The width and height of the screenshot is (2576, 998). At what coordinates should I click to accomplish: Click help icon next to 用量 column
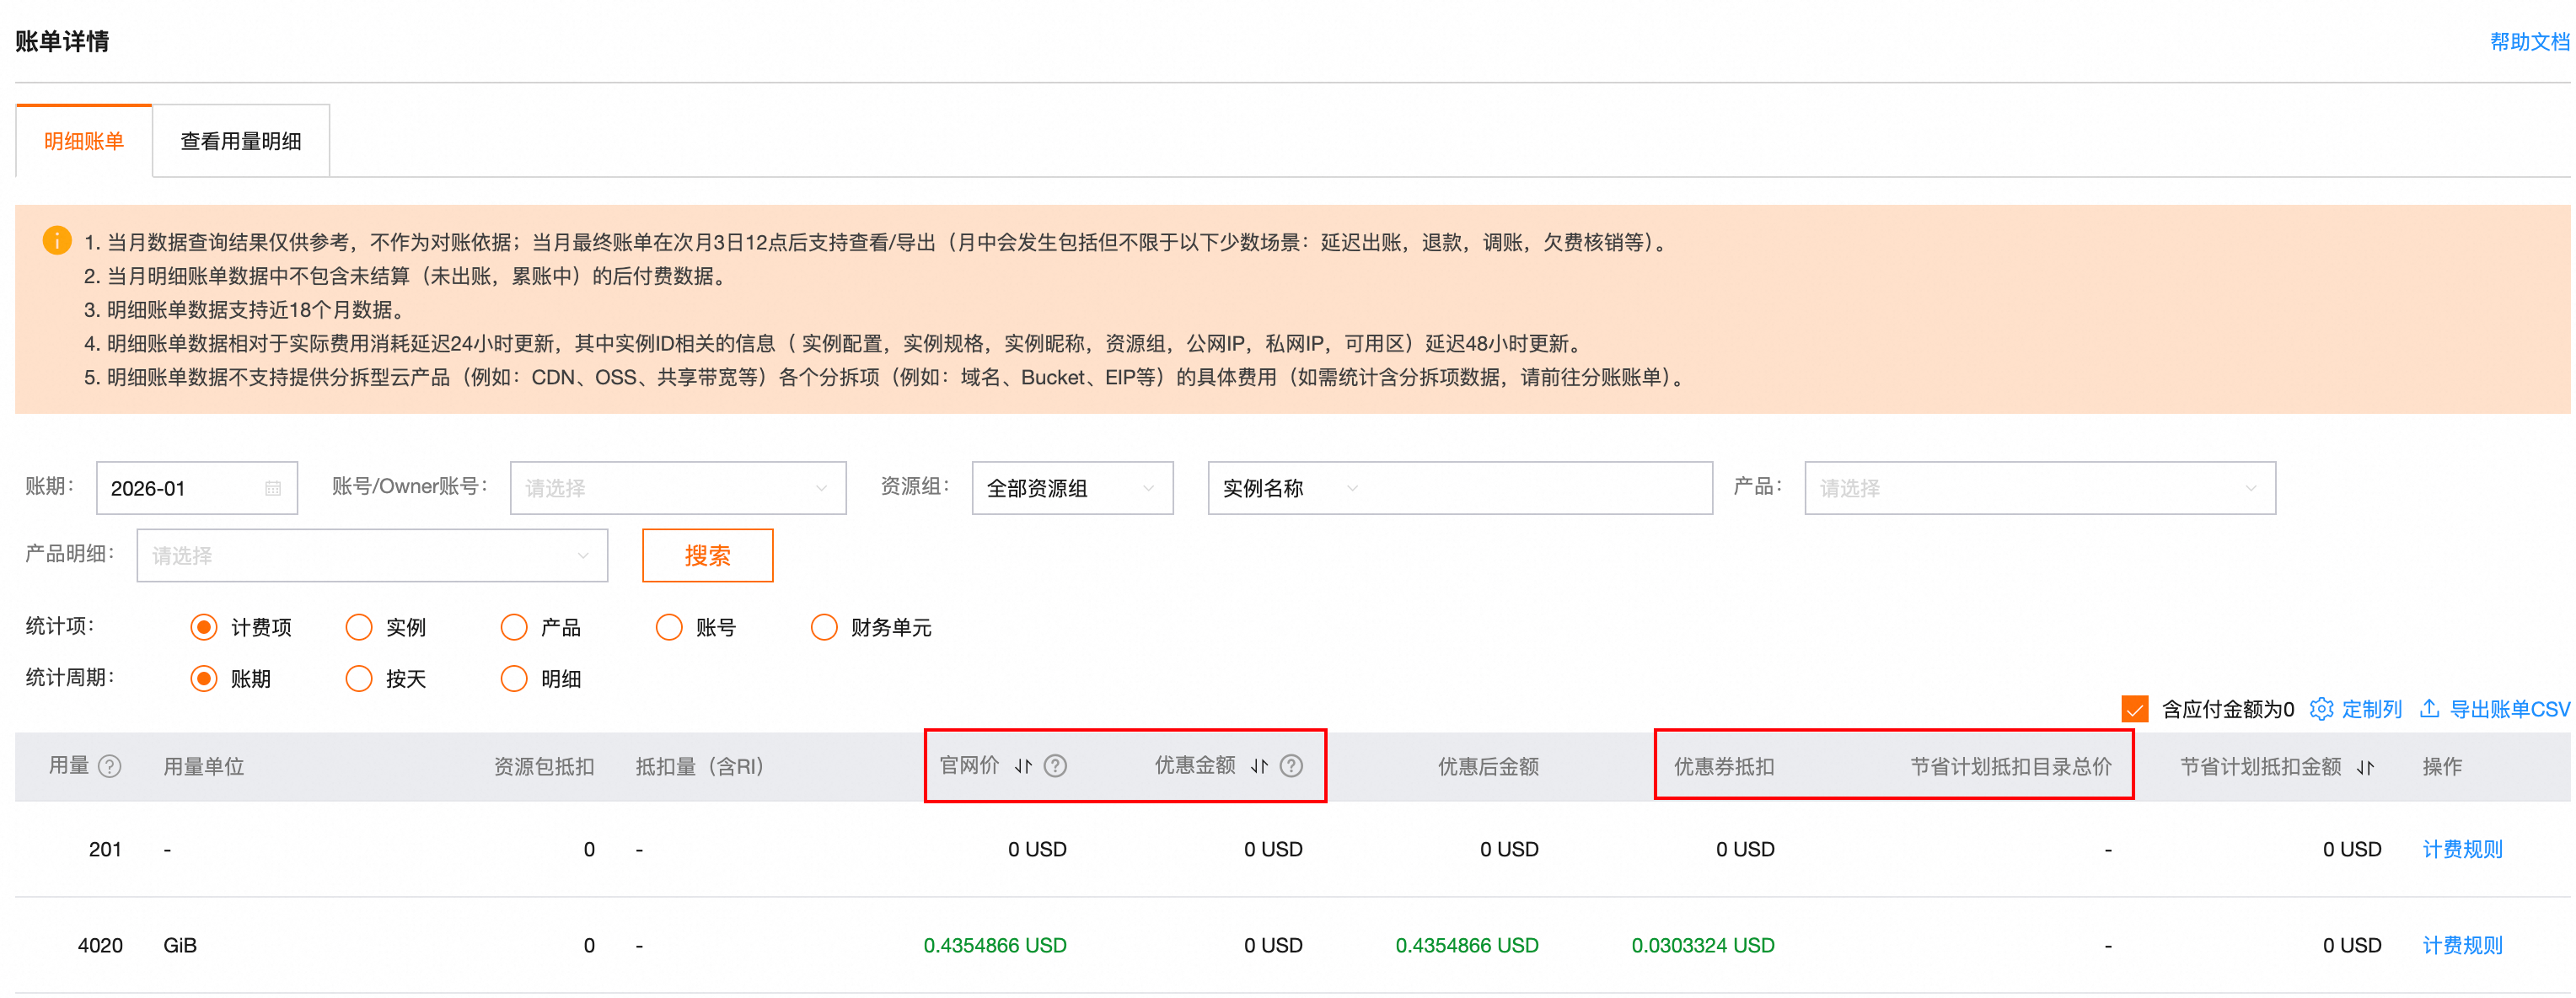click(x=111, y=766)
